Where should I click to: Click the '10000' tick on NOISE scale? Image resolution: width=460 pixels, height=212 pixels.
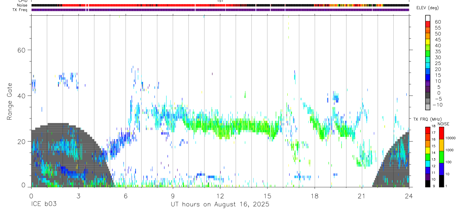pyautogui.click(x=451, y=138)
